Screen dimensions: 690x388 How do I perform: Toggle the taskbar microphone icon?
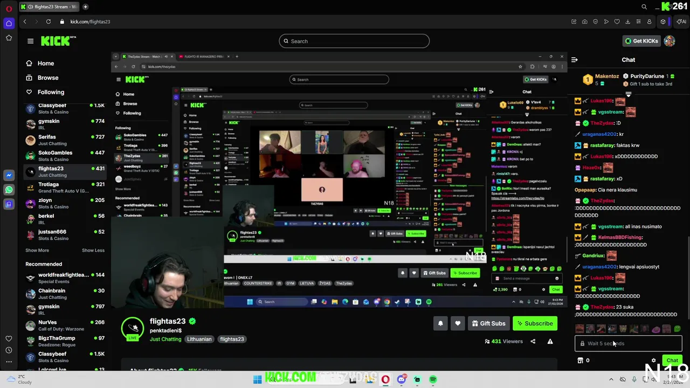634,379
